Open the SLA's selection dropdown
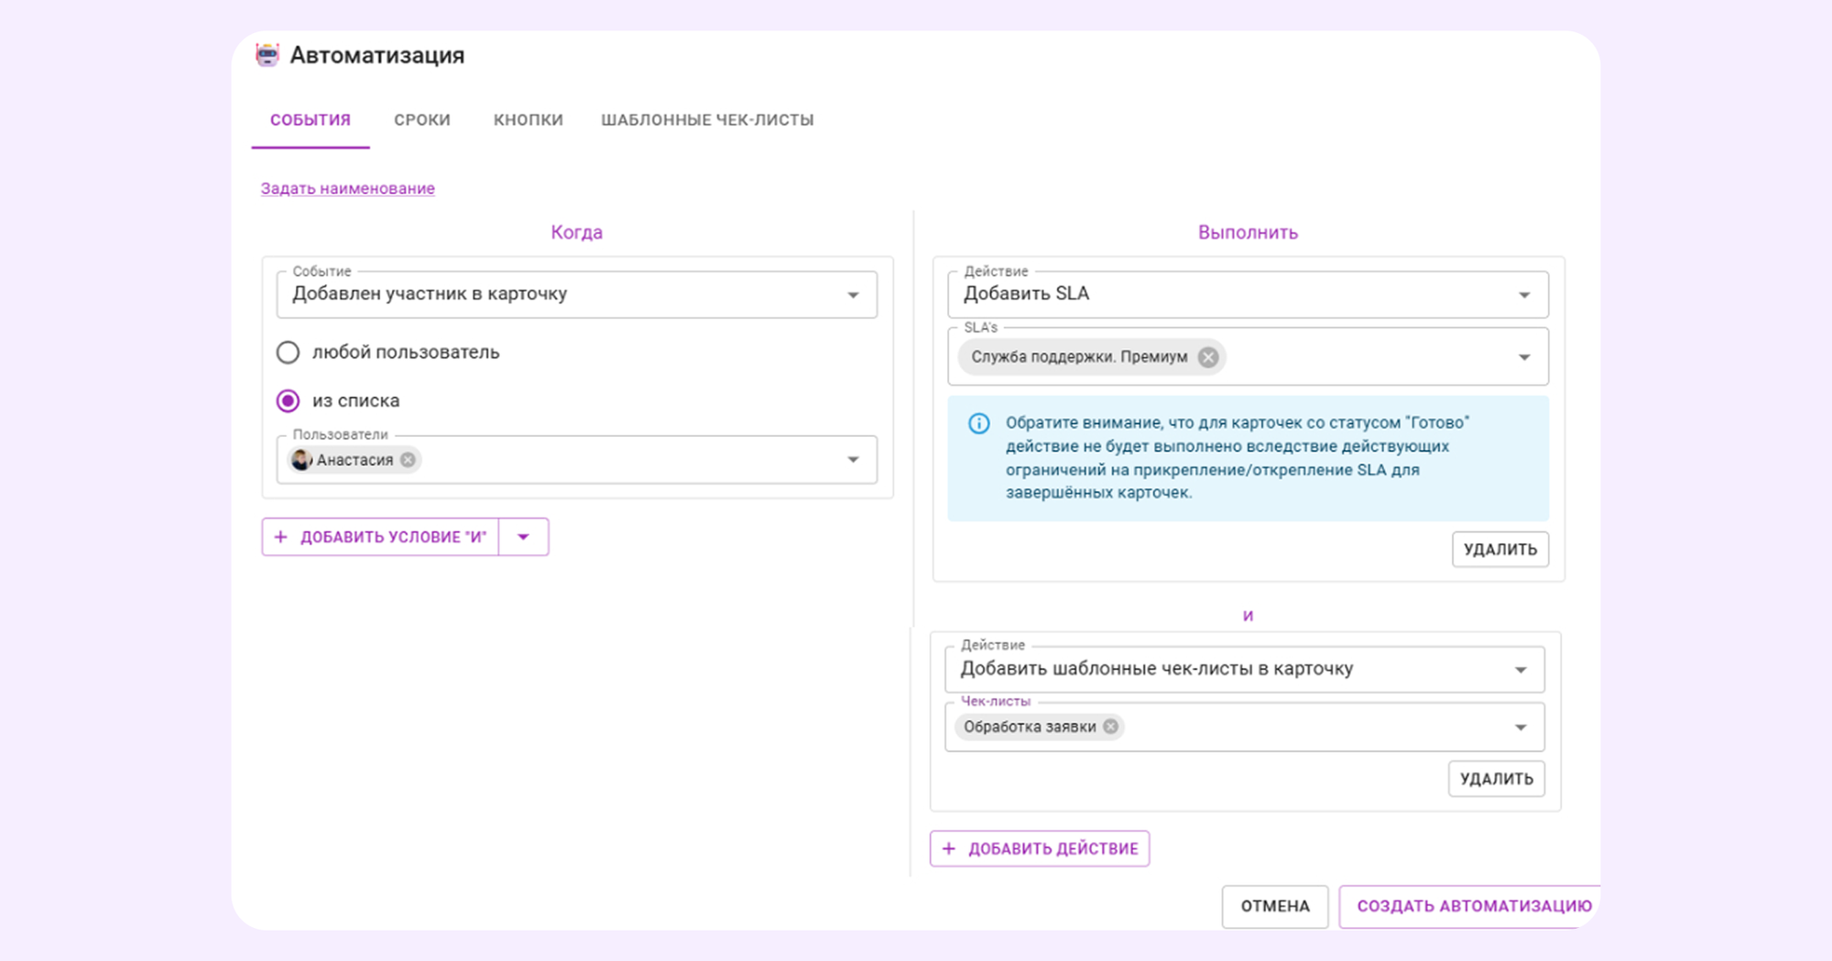Image resolution: width=1832 pixels, height=961 pixels. click(x=1524, y=357)
